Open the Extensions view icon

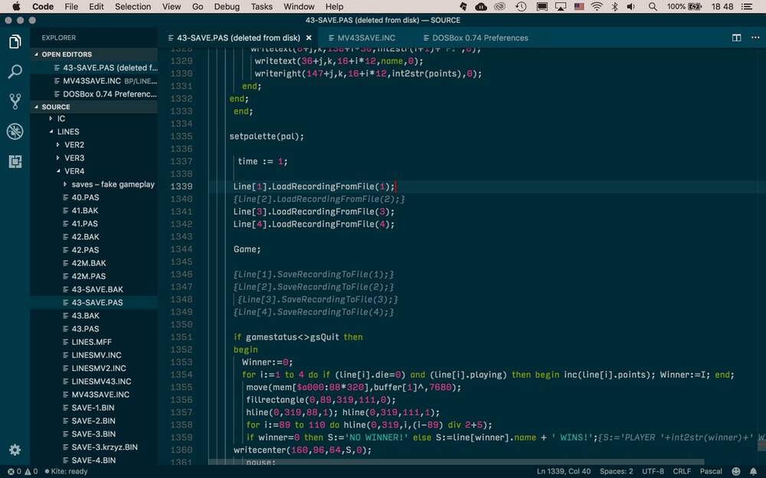point(15,161)
